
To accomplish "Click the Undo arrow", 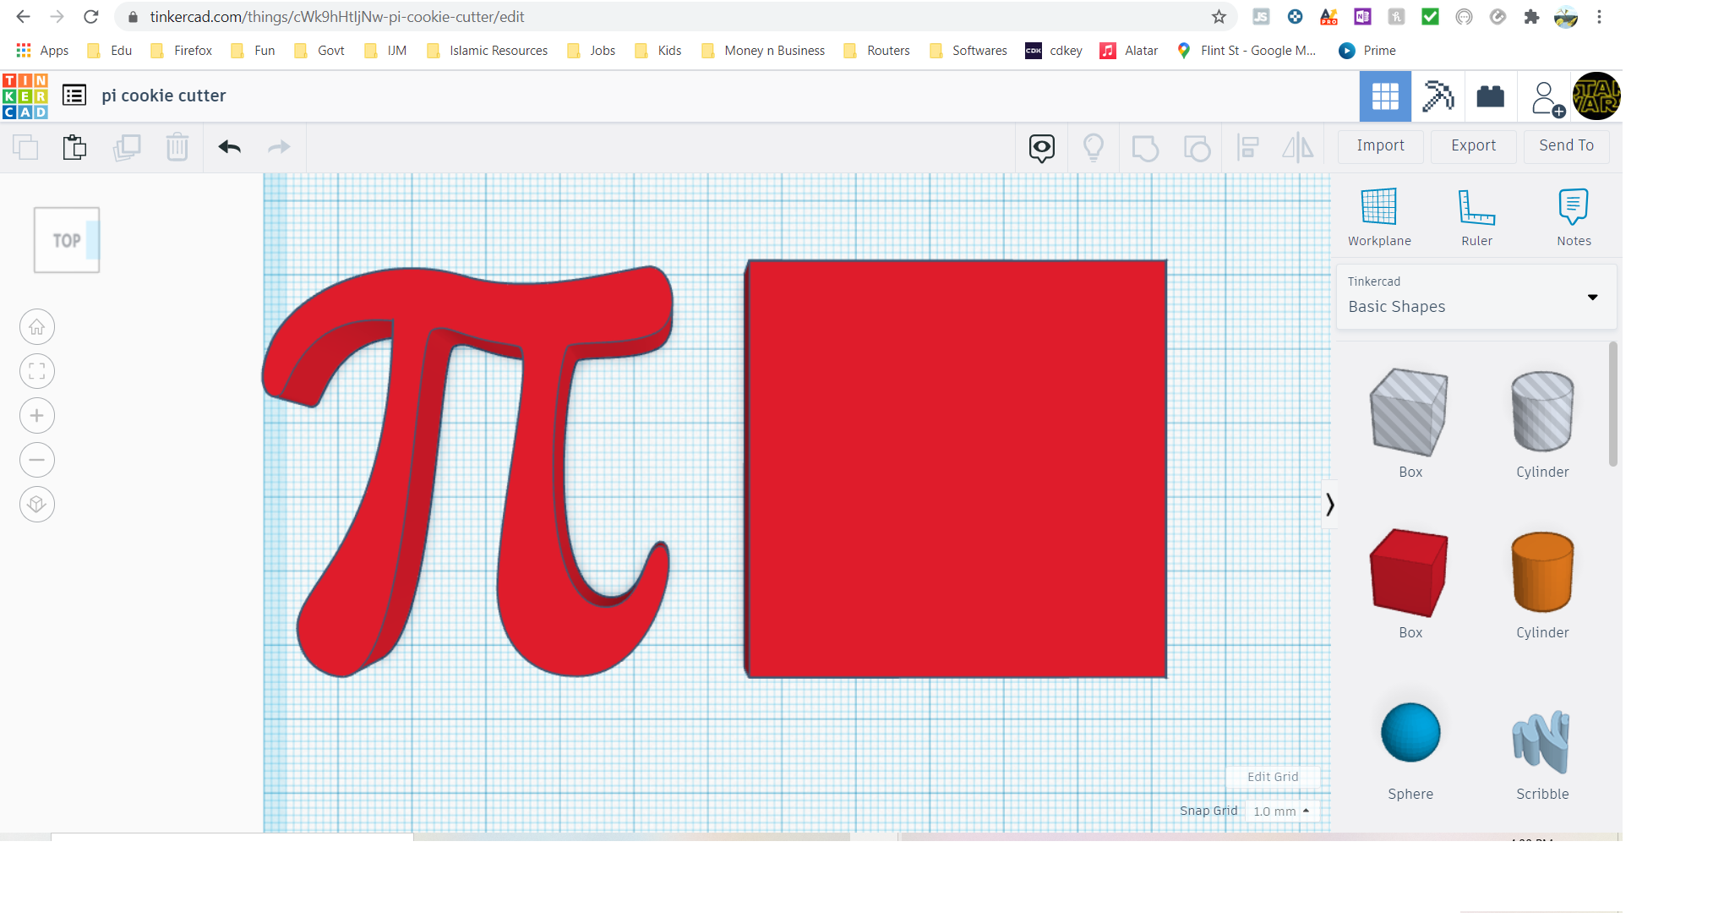I will 228,146.
